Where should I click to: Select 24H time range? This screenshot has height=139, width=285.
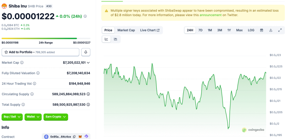tap(190, 30)
